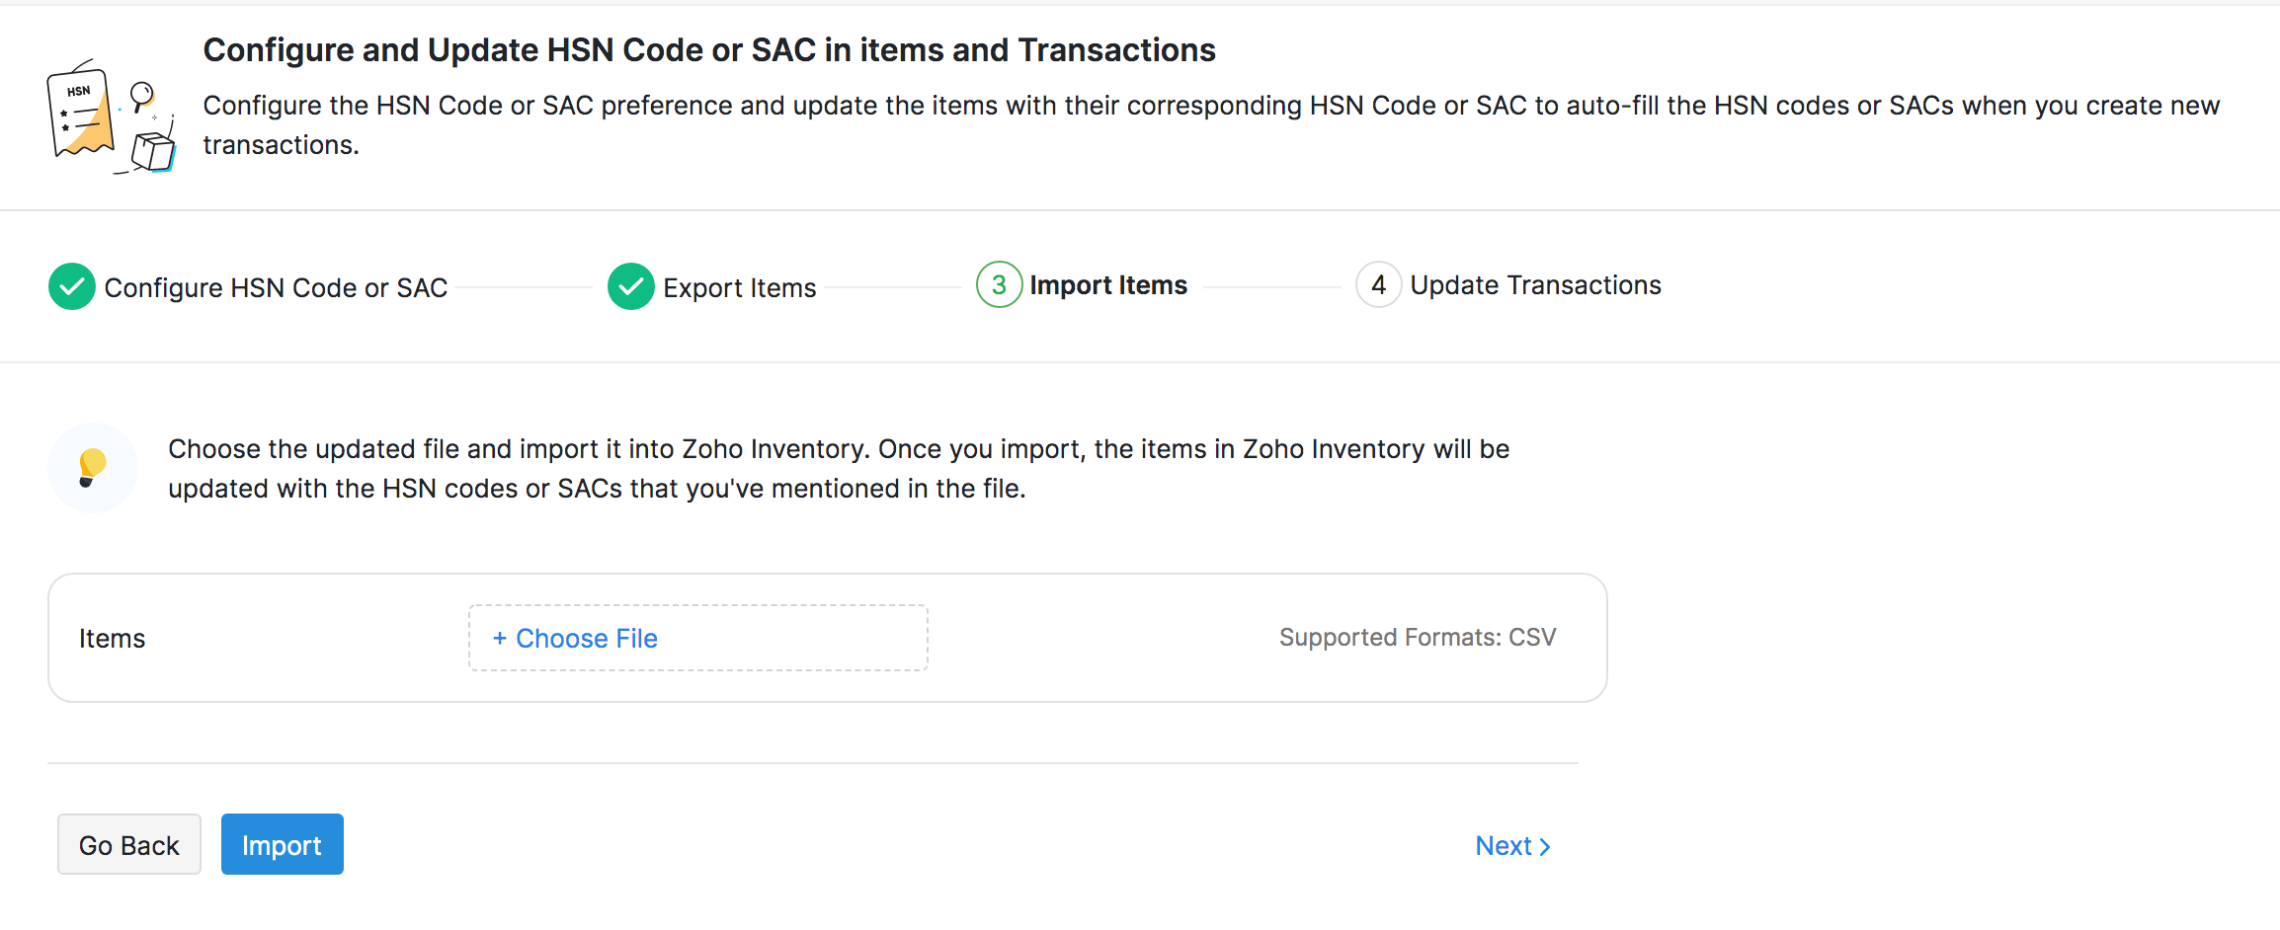
Task: Click the Next link
Action: [1504, 846]
